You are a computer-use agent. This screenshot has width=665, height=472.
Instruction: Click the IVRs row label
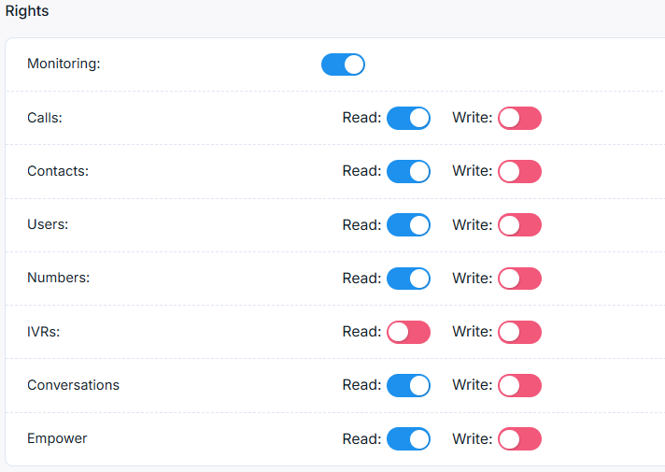click(x=43, y=332)
